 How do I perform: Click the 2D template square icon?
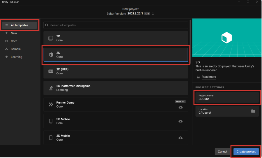[51, 38]
